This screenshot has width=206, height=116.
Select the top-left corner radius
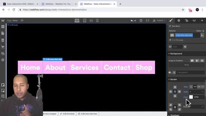coord(171,105)
